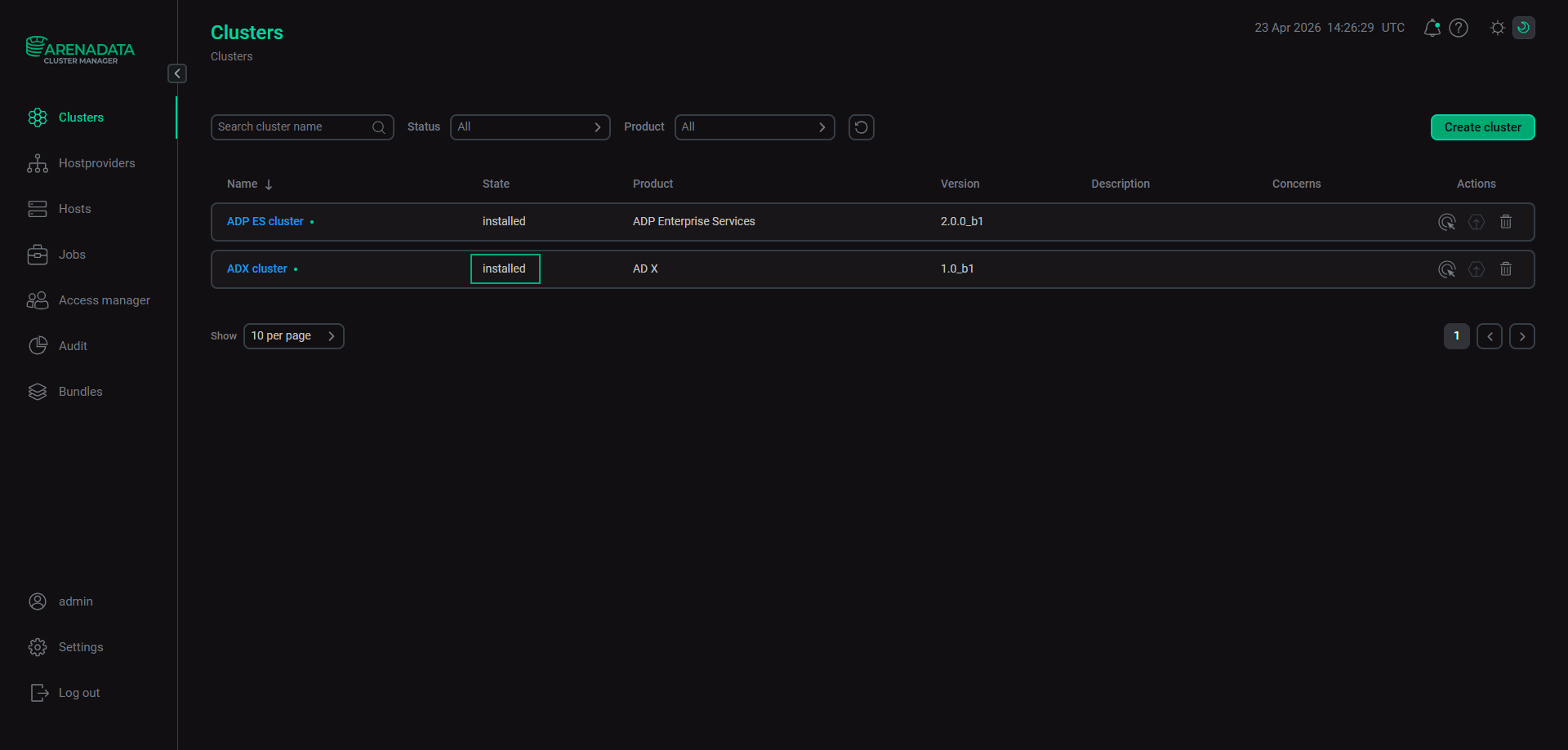Image resolution: width=1568 pixels, height=750 pixels.
Task: Open the Clusters section in the sidebar
Action: tap(81, 118)
